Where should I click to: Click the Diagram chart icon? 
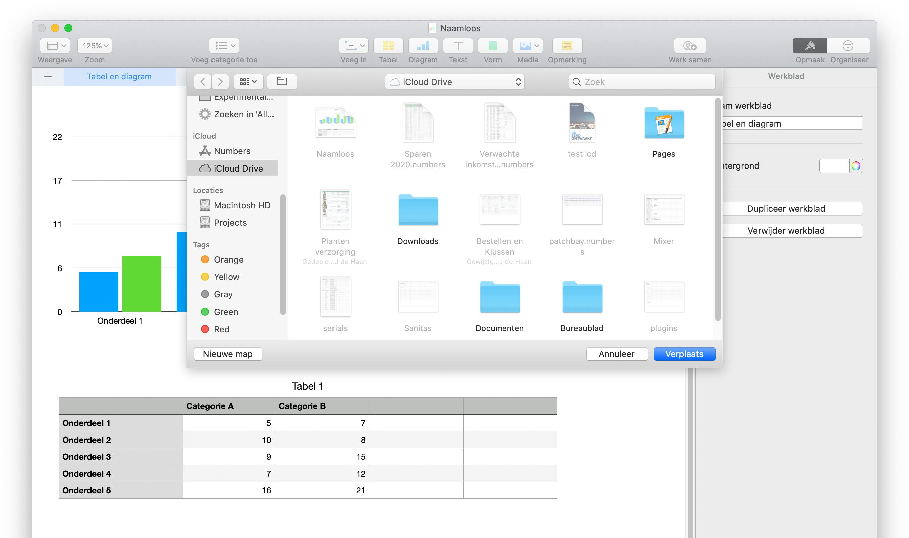[423, 46]
